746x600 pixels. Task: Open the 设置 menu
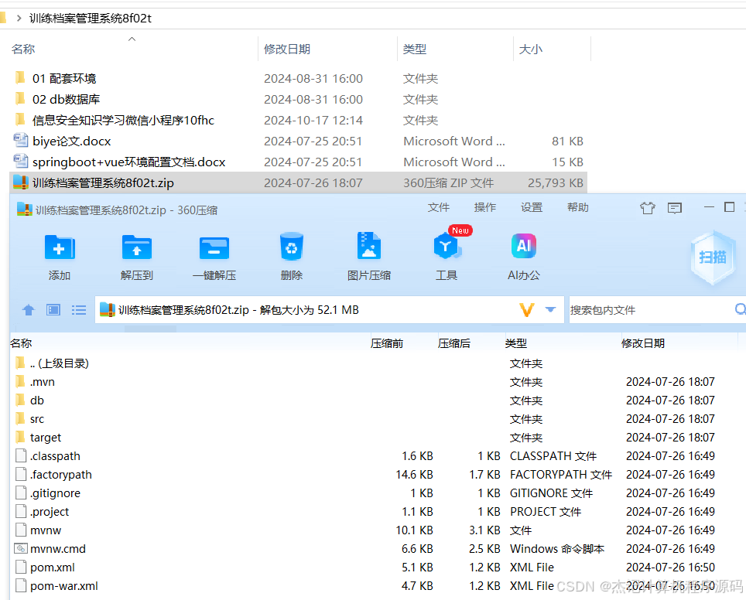[x=532, y=207]
